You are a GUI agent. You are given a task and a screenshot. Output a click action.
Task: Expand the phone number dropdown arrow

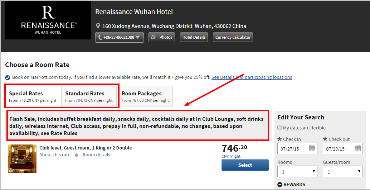138,37
